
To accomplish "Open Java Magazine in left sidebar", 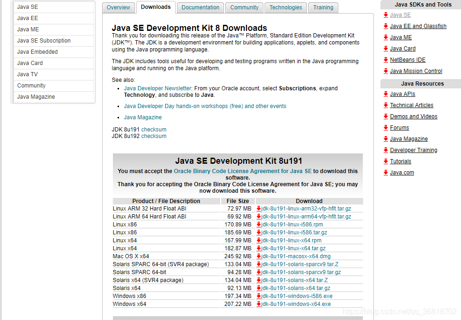I will (x=53, y=97).
